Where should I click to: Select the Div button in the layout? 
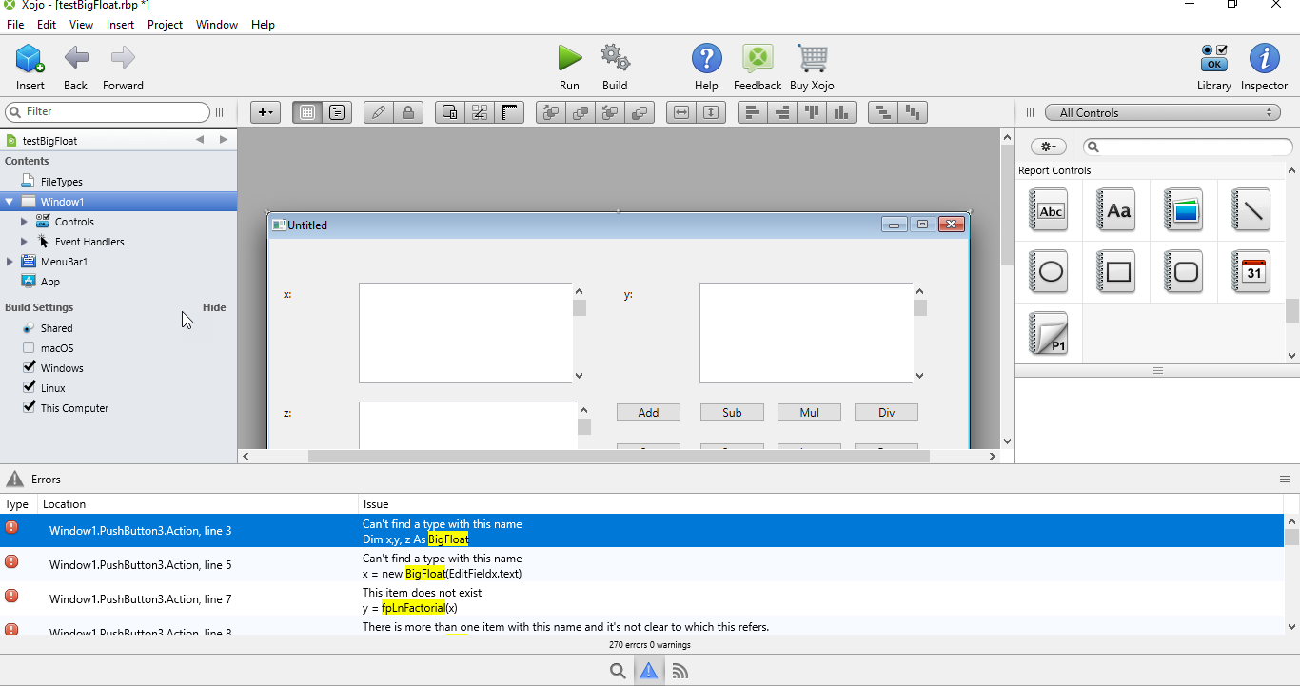(x=886, y=412)
